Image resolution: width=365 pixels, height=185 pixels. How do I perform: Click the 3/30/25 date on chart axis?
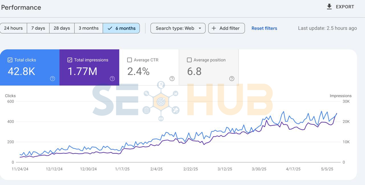[x=259, y=169]
